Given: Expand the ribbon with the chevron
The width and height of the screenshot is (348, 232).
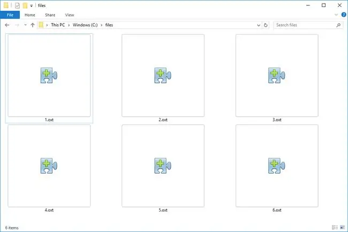Looking at the screenshot, I should tap(336, 15).
